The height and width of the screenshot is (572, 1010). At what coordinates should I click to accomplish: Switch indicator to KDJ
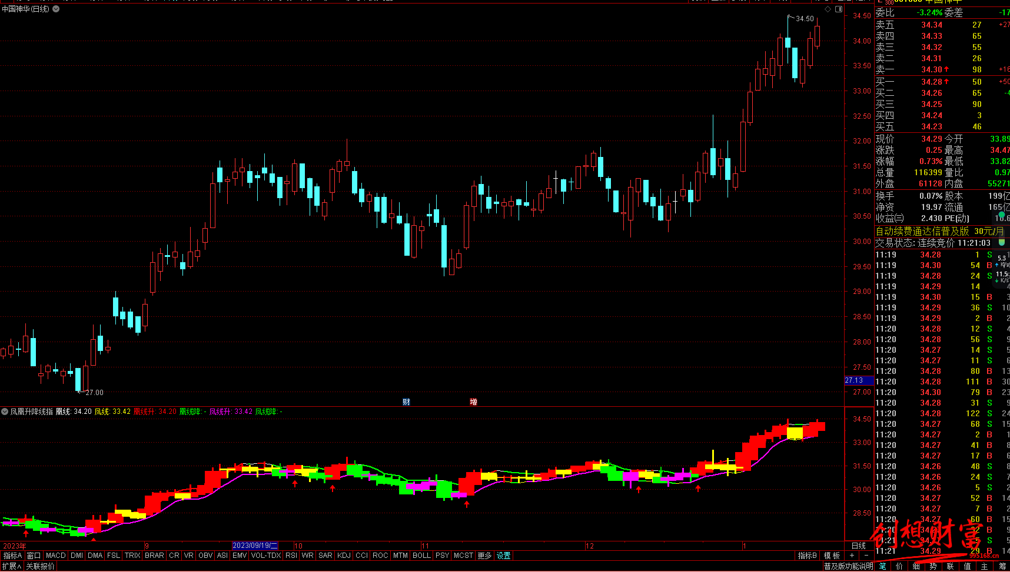(344, 556)
